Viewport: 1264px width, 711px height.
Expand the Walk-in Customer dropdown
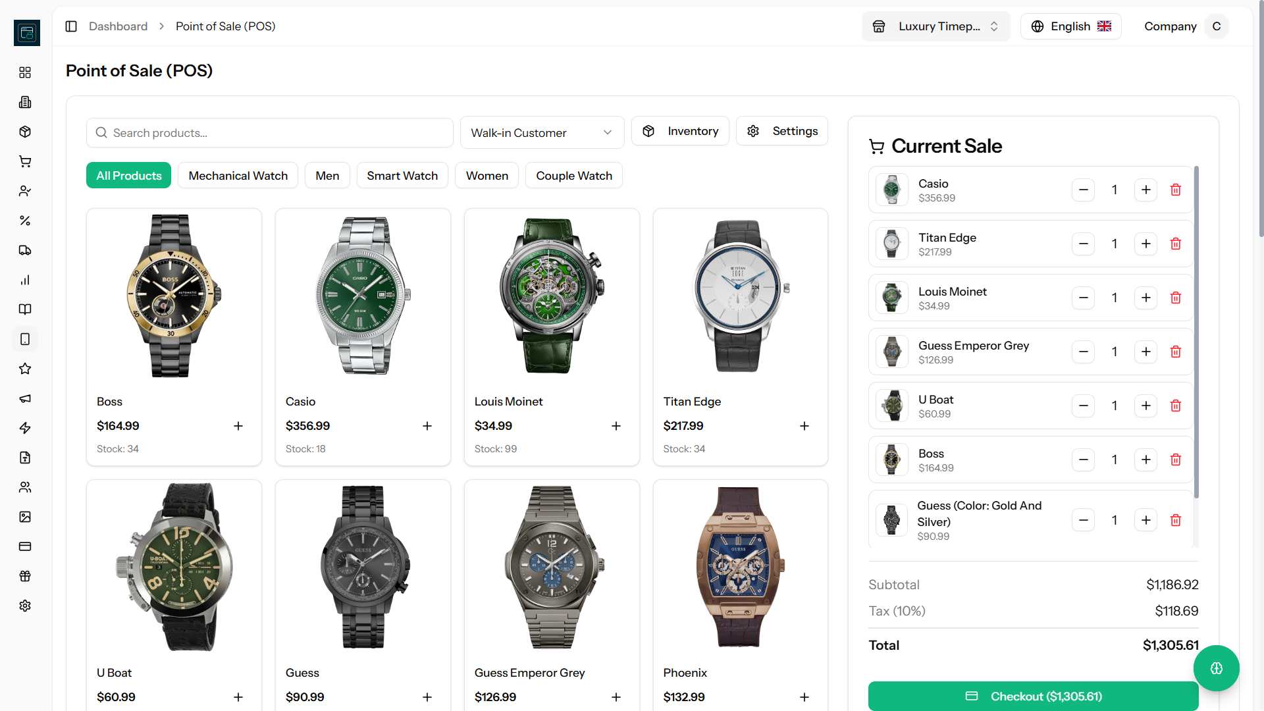[542, 133]
